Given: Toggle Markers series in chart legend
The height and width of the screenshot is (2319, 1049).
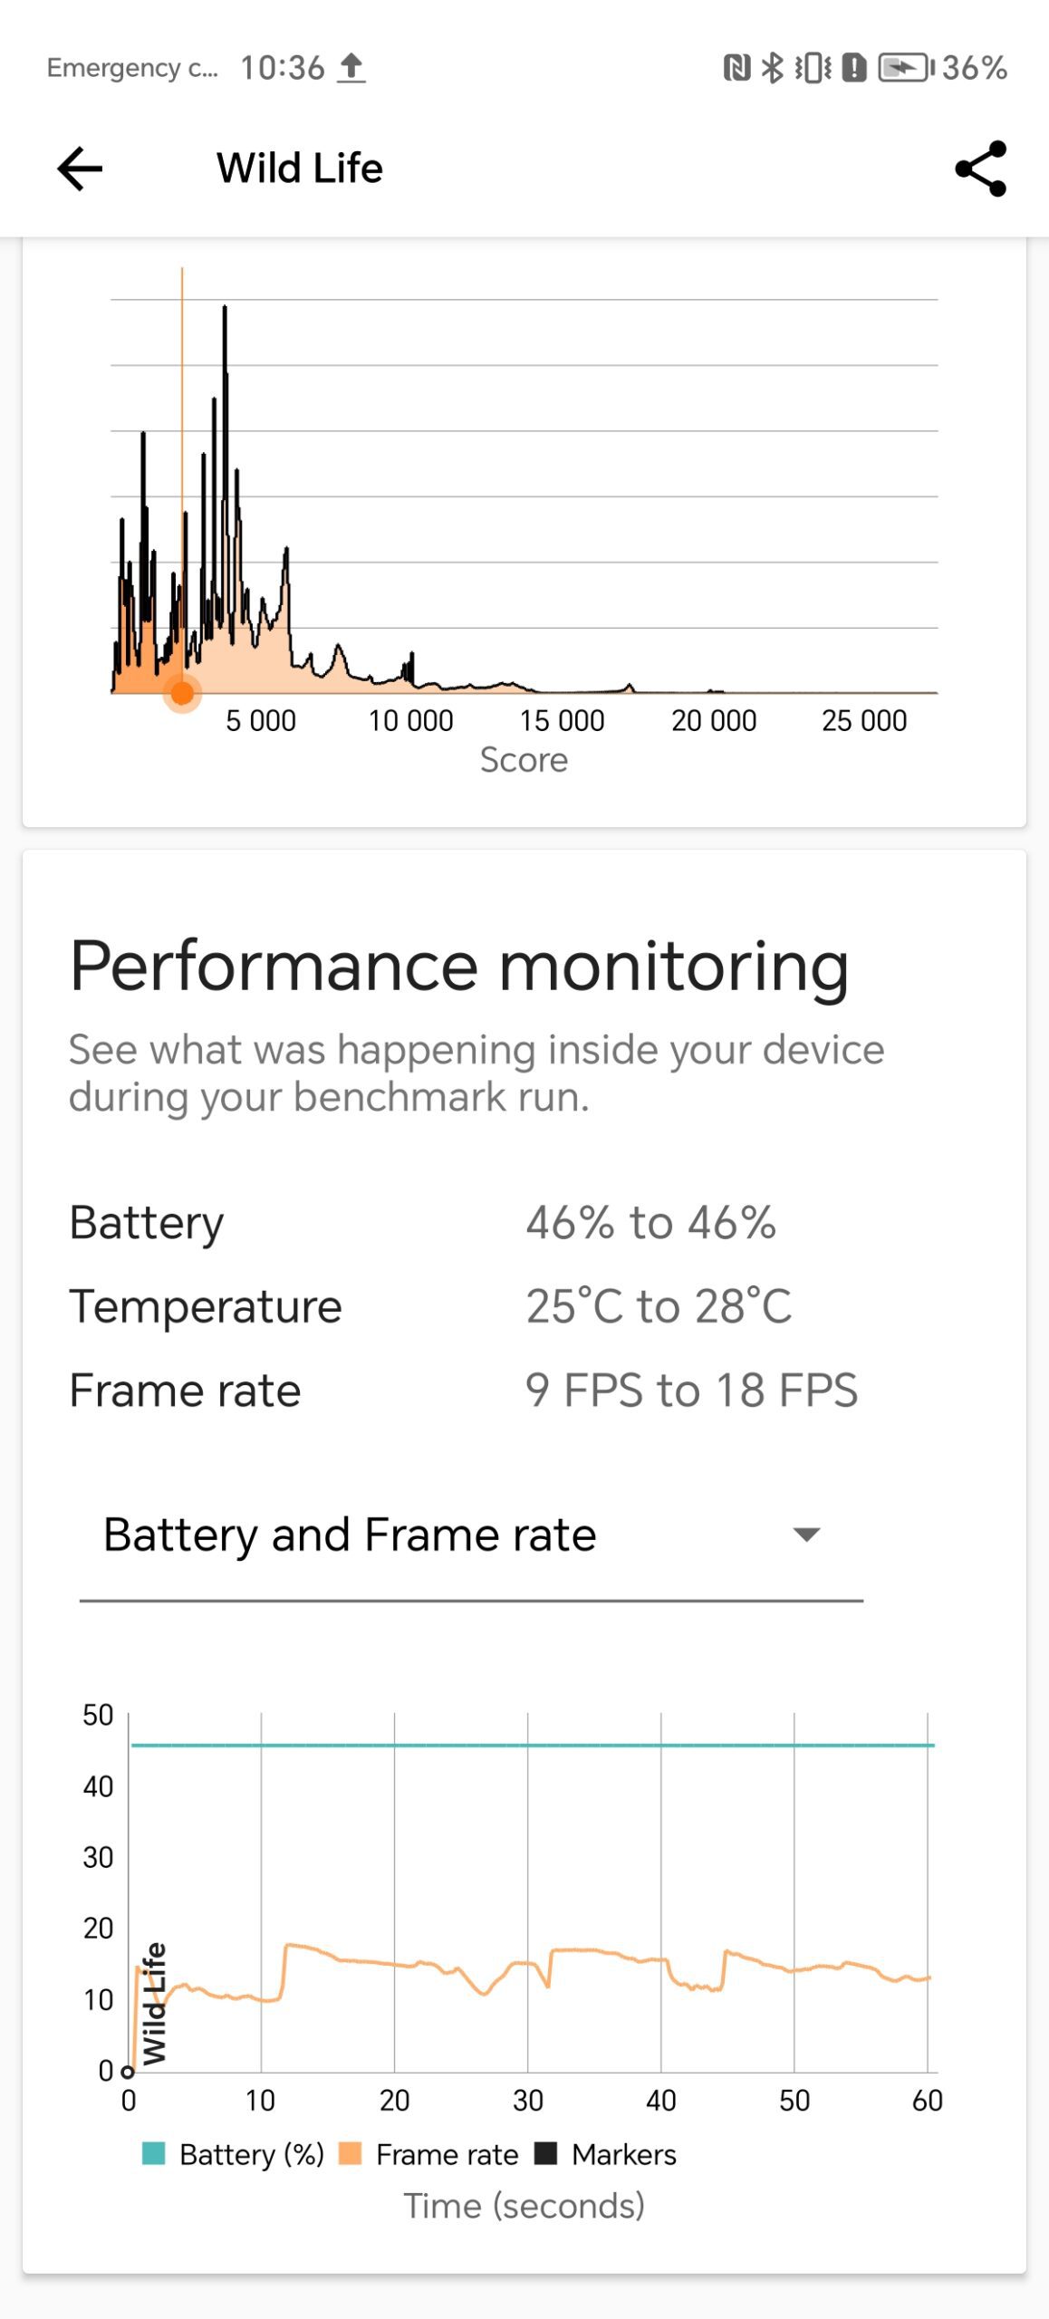Looking at the screenshot, I should pyautogui.click(x=606, y=2154).
